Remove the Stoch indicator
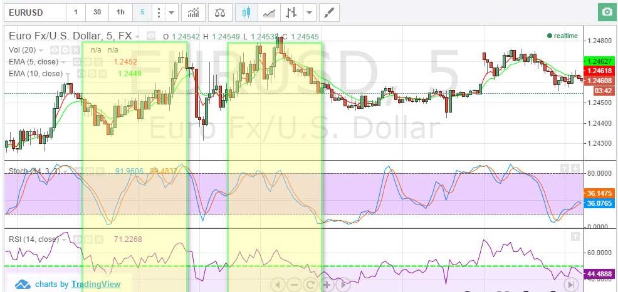 (x=100, y=171)
